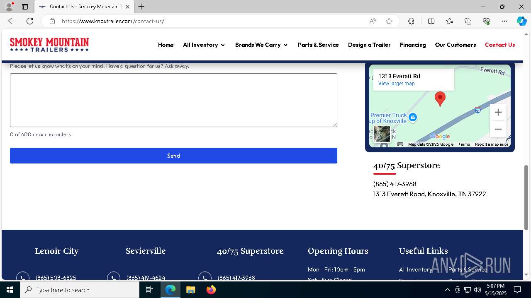Click the Smokey Mountain Trailers logo

tap(49, 45)
